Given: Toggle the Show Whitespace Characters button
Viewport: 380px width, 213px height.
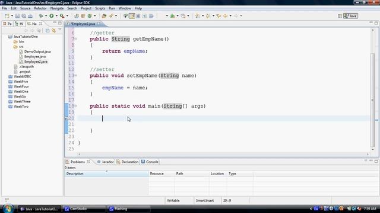Looking at the screenshot, I should coord(145,16).
